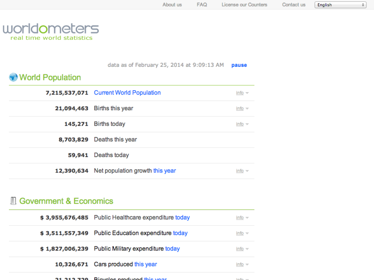Select License our Counters in the top menu

click(244, 5)
